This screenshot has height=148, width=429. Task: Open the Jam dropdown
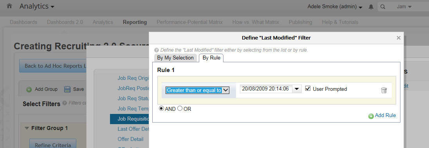tap(404, 7)
